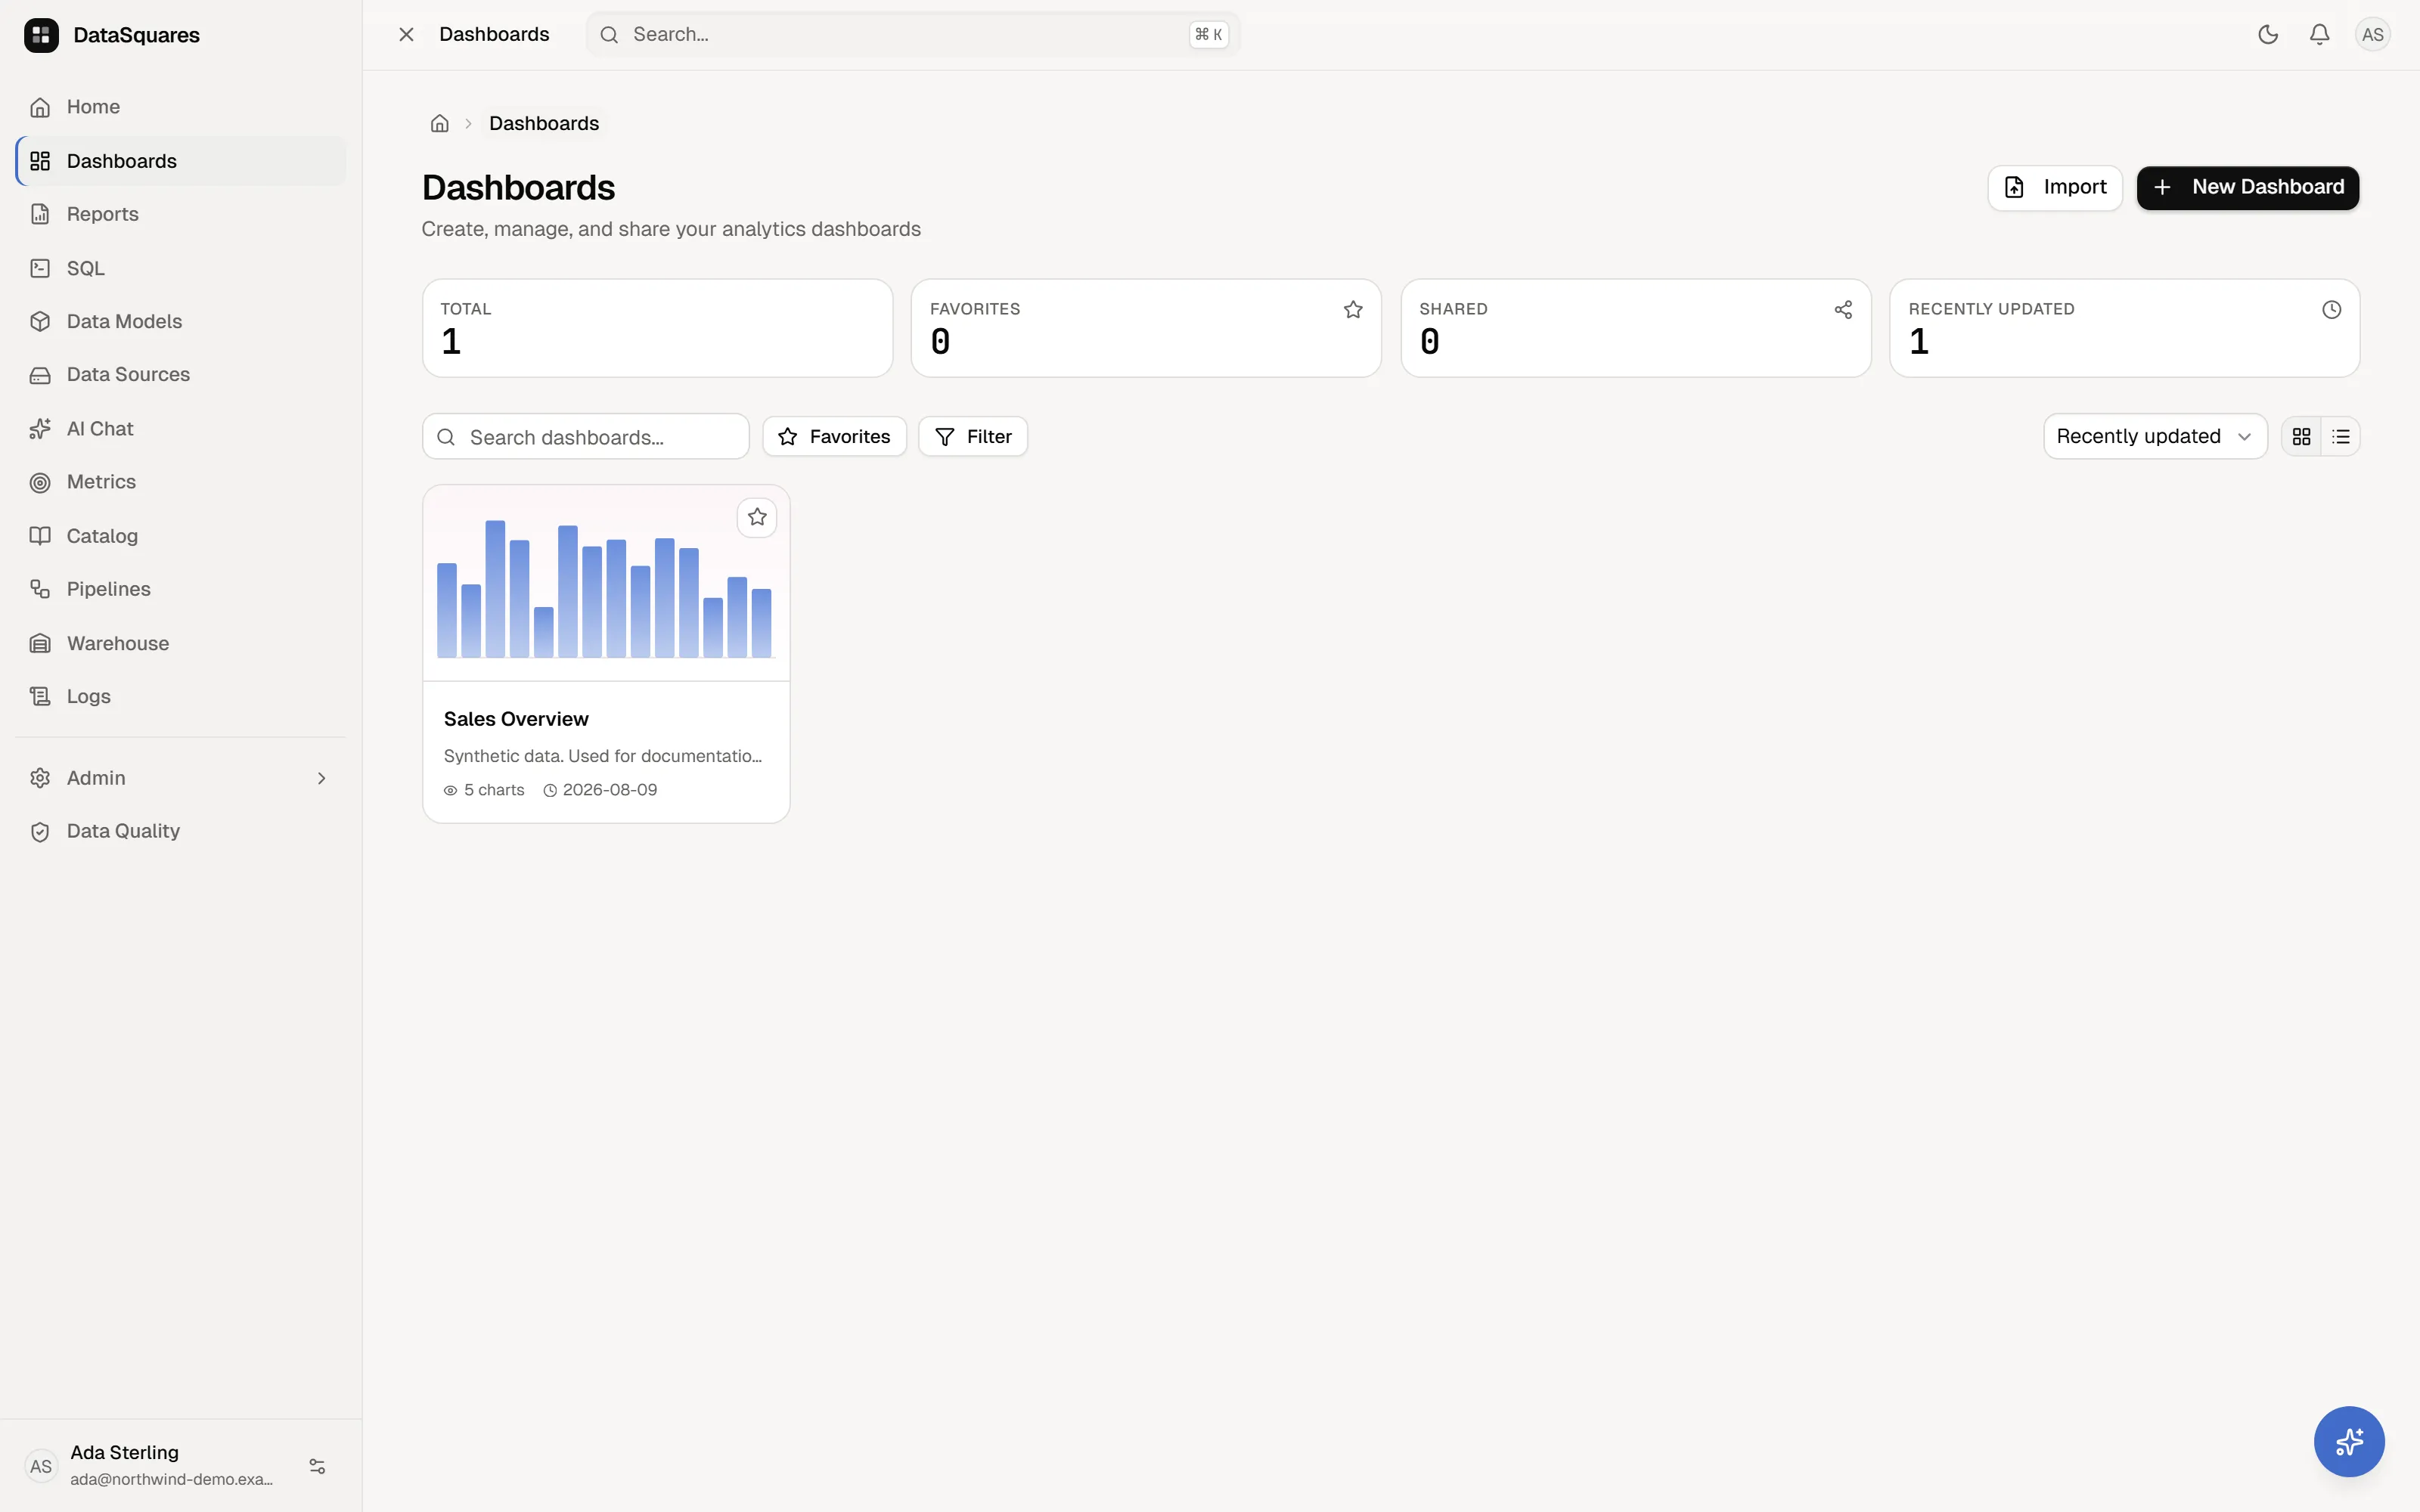Screen dimensions: 2420x1512
Task: Switch to grid view
Action: point(2301,437)
